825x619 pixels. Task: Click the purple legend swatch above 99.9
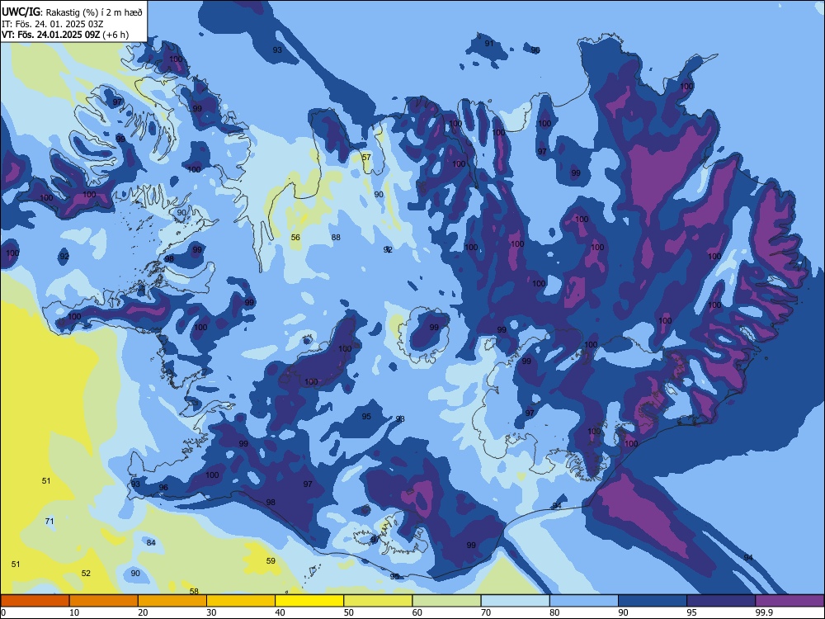(x=790, y=601)
